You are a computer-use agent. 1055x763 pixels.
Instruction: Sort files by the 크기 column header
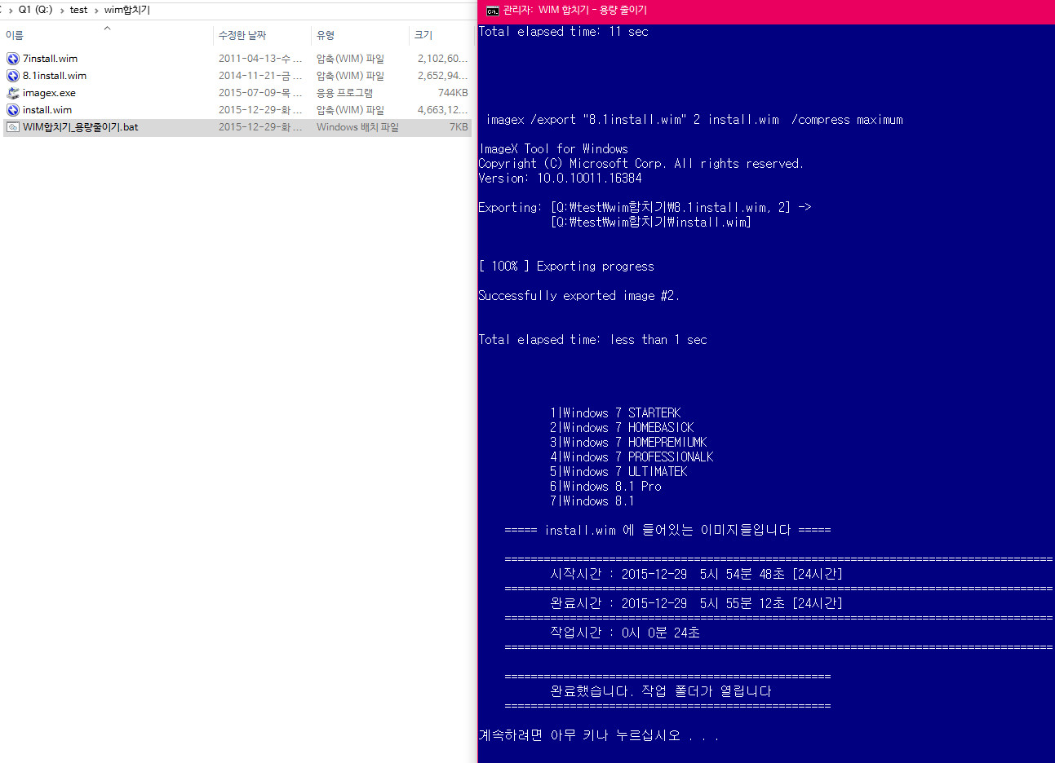coord(423,35)
